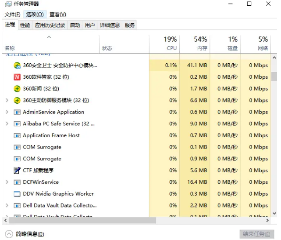
Task: Click the 360安全卫士 process icon
Action: click(17, 65)
